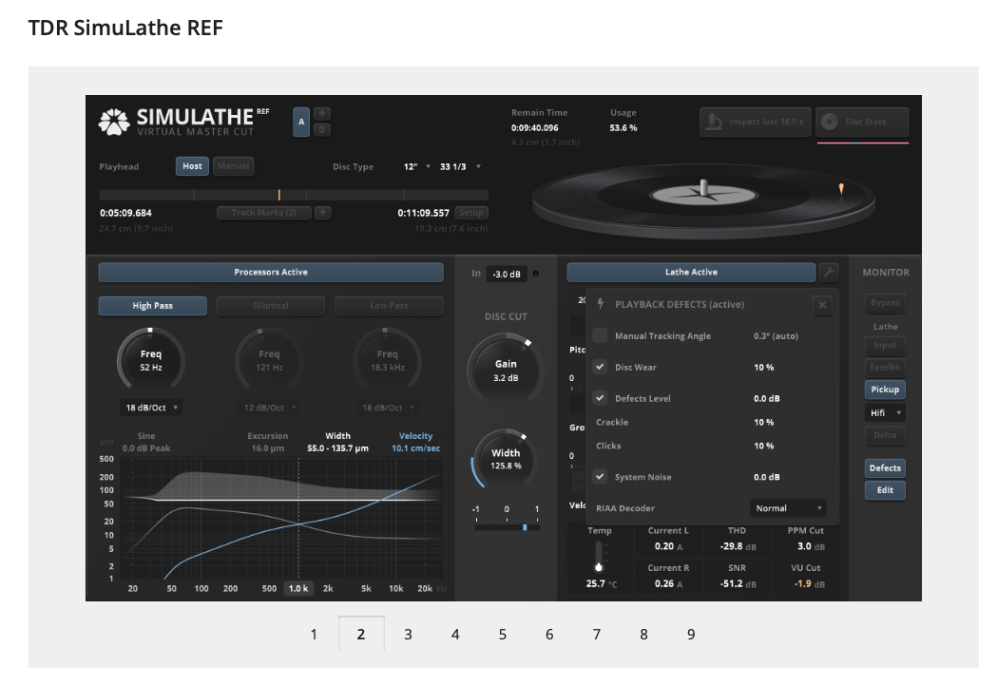This screenshot has height=685, width=997.
Task: Select Feedbk monitor button
Action: [x=885, y=368]
